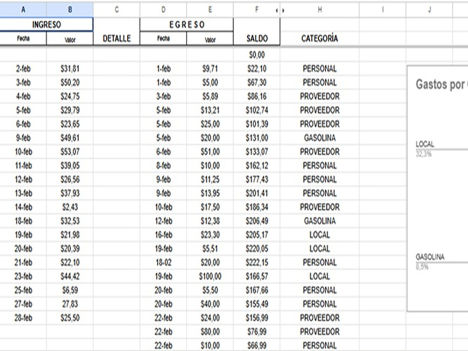Viewport: 468px width, 351px height.
Task: Select egreso value $17,50
Action: pyautogui.click(x=210, y=207)
